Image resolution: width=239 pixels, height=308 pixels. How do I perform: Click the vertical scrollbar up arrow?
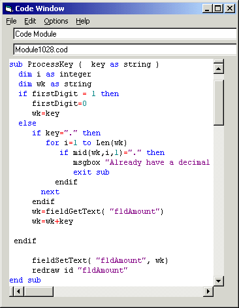pos(219,69)
